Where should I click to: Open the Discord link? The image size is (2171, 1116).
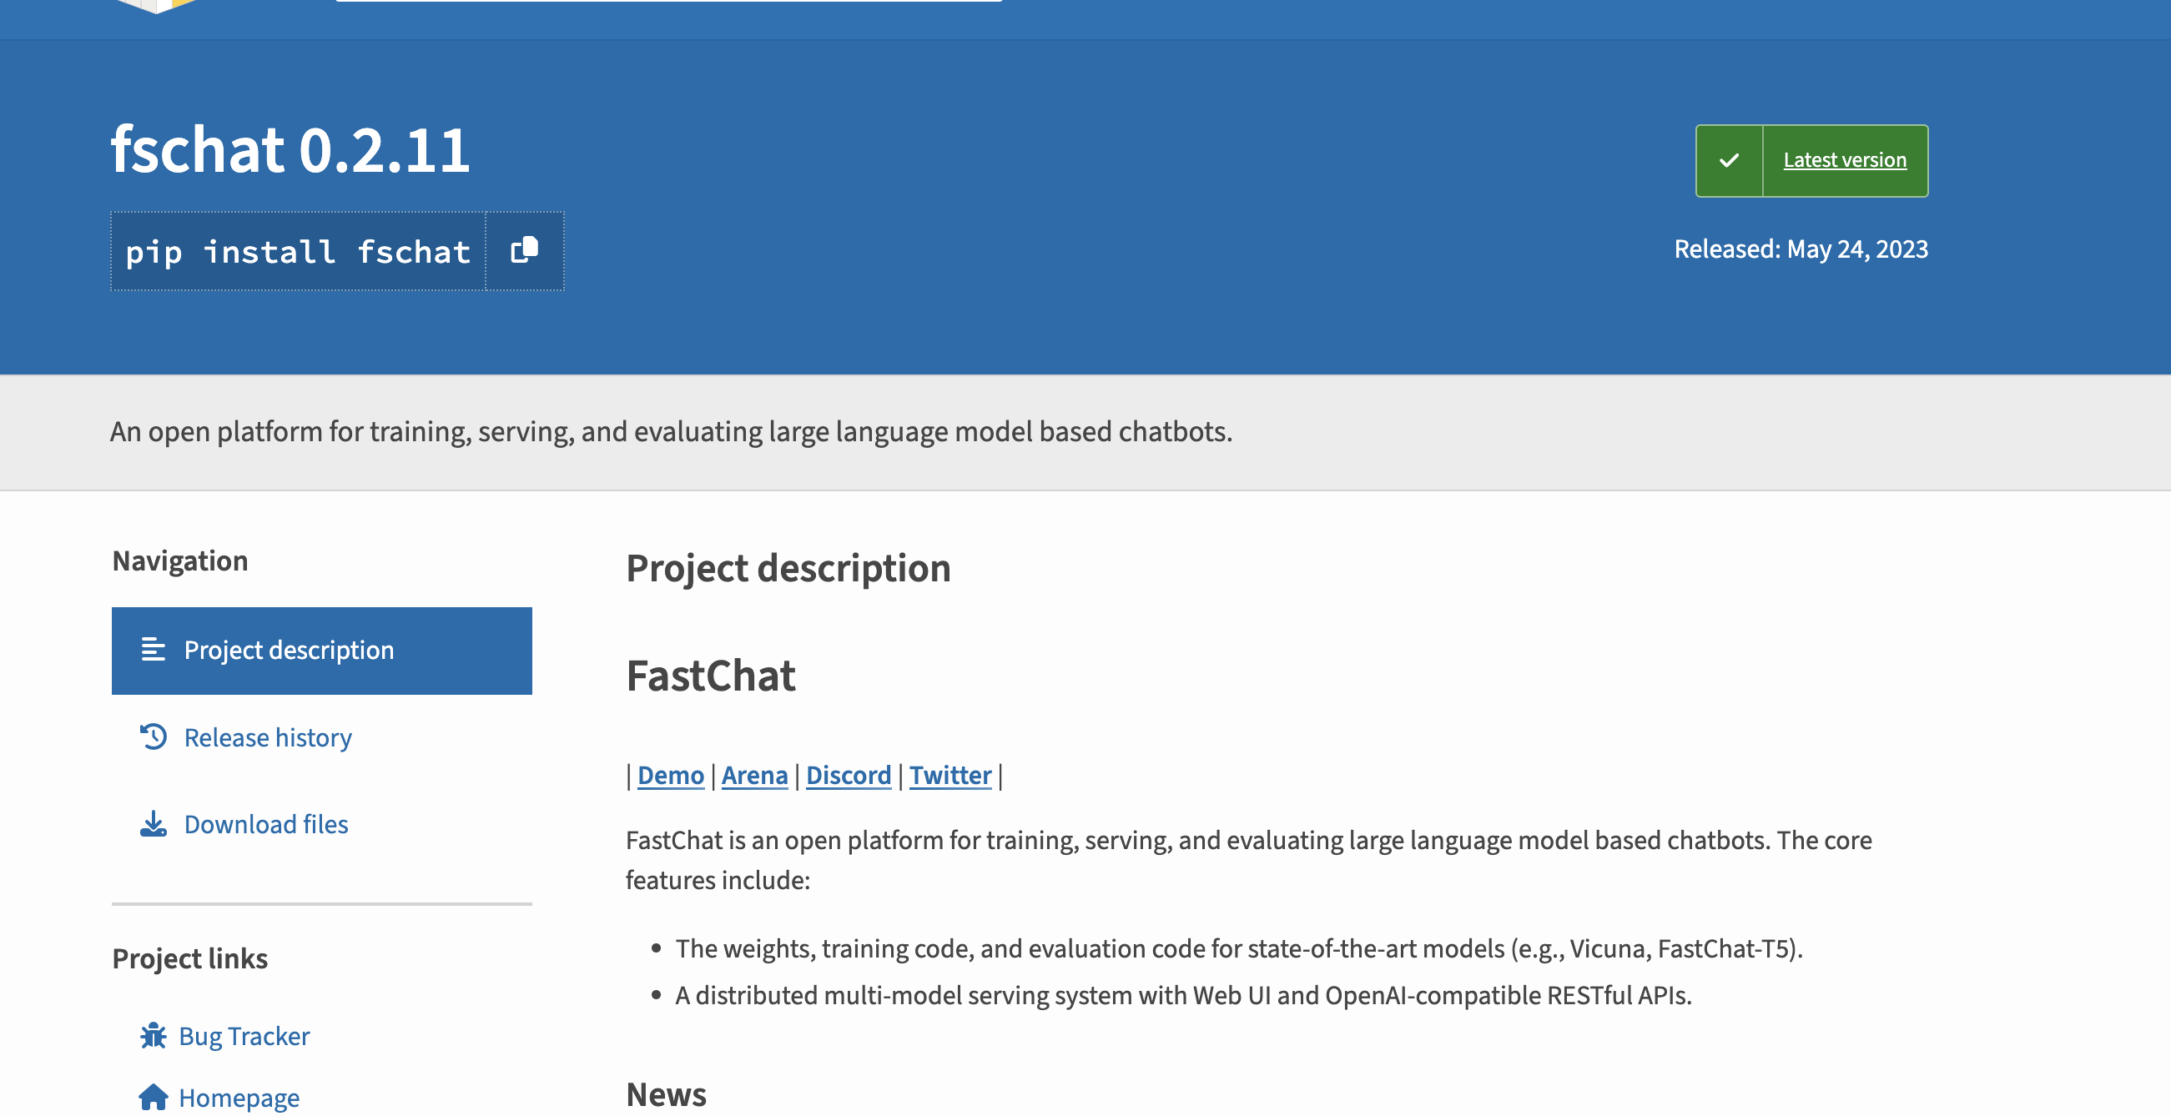point(848,775)
